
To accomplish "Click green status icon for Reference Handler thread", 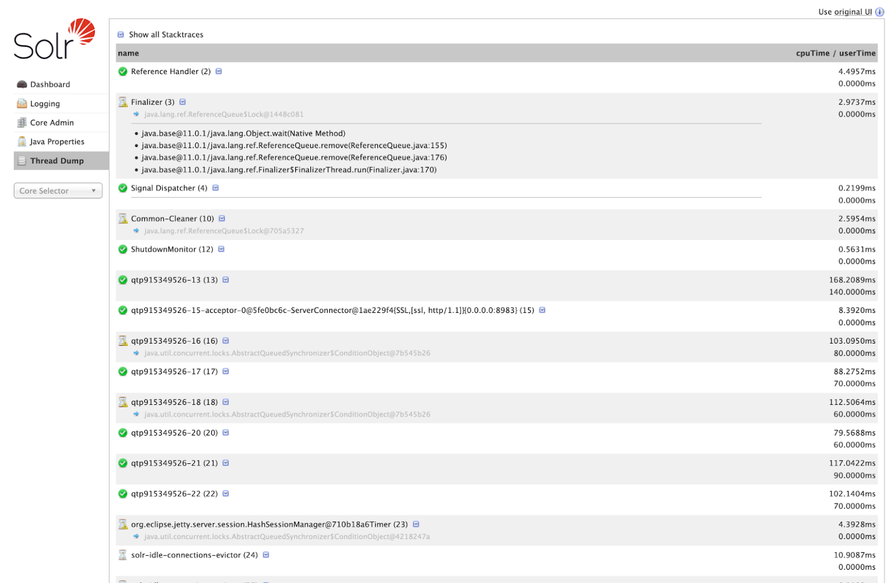I will tap(123, 72).
